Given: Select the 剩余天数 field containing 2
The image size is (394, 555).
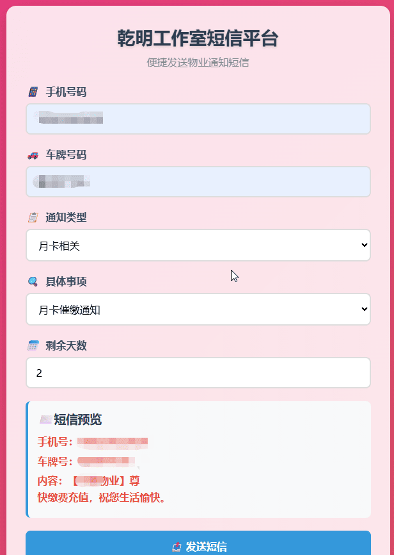Looking at the screenshot, I should coord(198,372).
